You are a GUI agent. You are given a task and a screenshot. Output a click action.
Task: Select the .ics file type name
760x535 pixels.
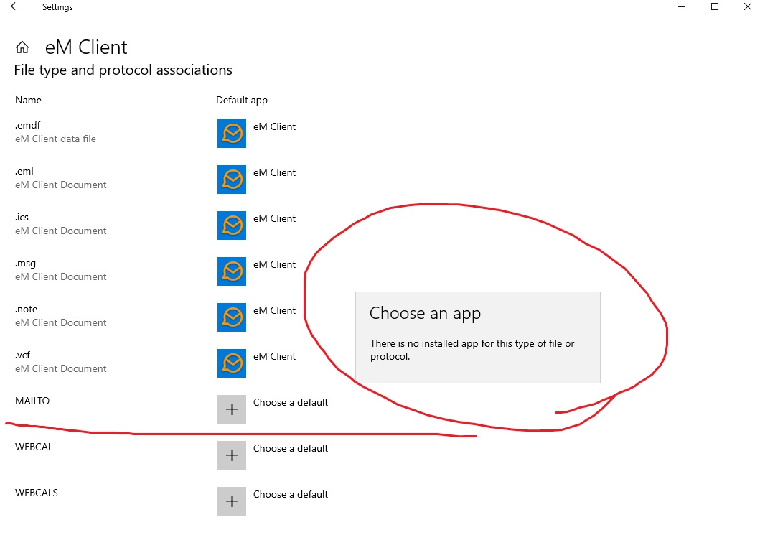click(x=22, y=218)
